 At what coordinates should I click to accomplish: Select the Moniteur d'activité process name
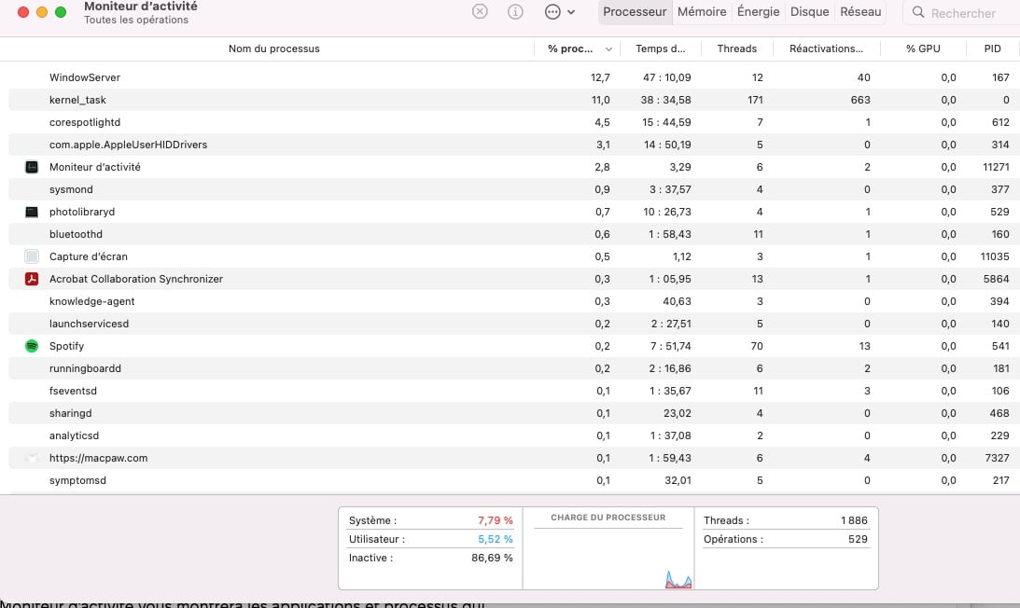[x=95, y=167]
